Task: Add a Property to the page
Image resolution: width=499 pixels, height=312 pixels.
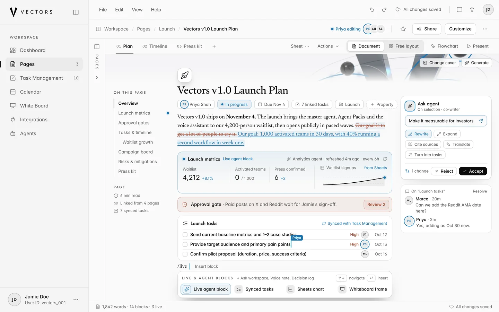Action: pyautogui.click(x=382, y=104)
